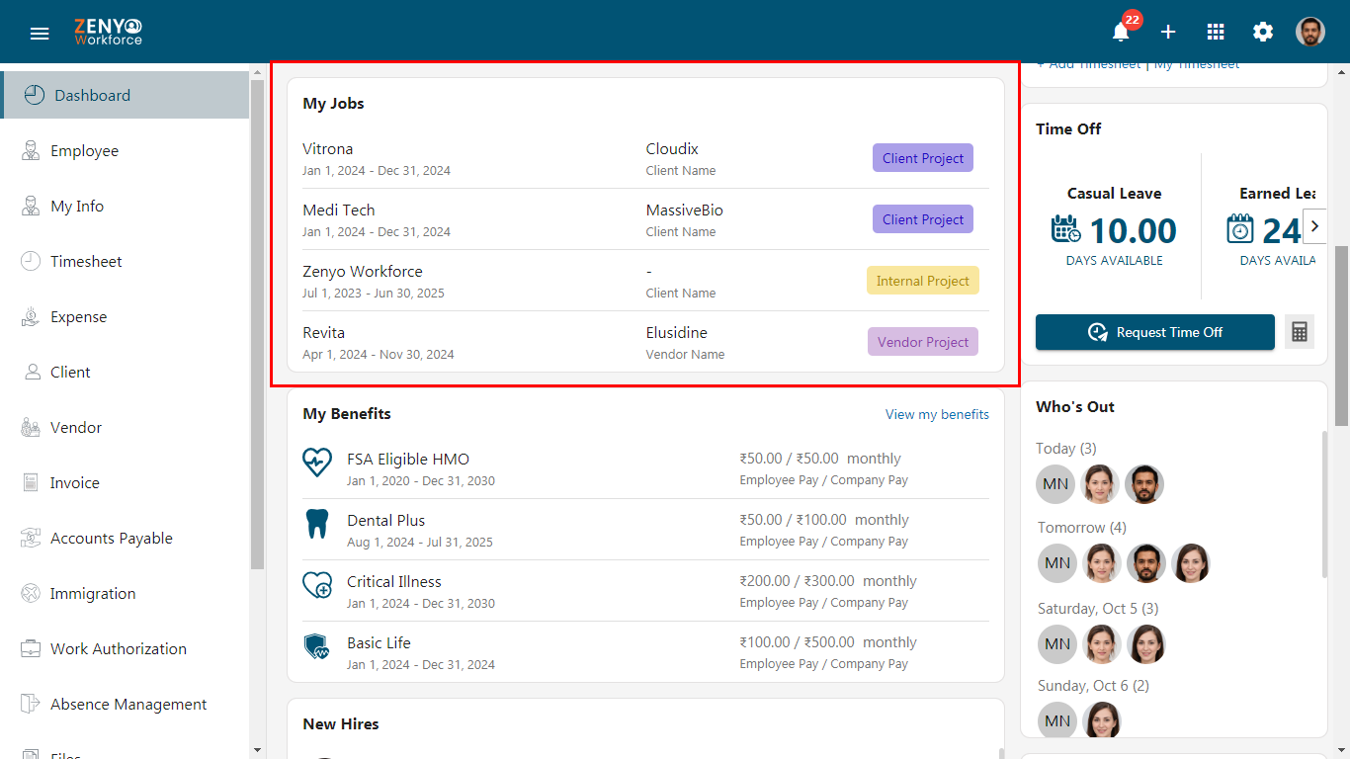Open the settings gear in header

click(x=1263, y=32)
